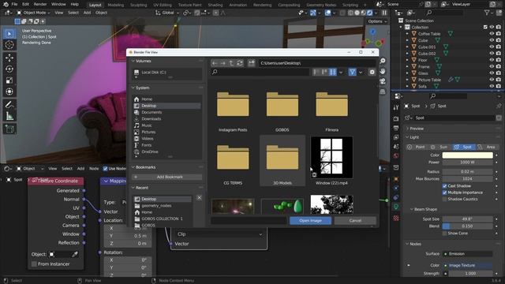Hide Coffee Table in viewport
This screenshot has width=505, height=284.
(492, 33)
